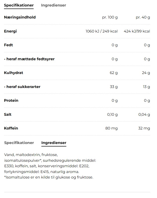Click the 'heraf mættede fedtsyrer' row label
The height and width of the screenshot is (198, 157).
29,59
